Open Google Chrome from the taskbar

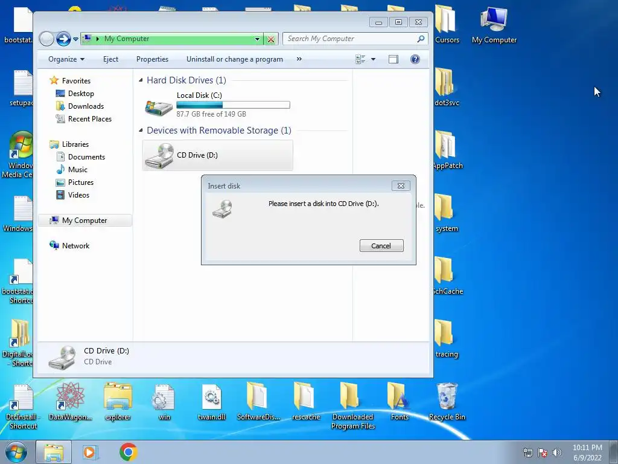(129, 452)
